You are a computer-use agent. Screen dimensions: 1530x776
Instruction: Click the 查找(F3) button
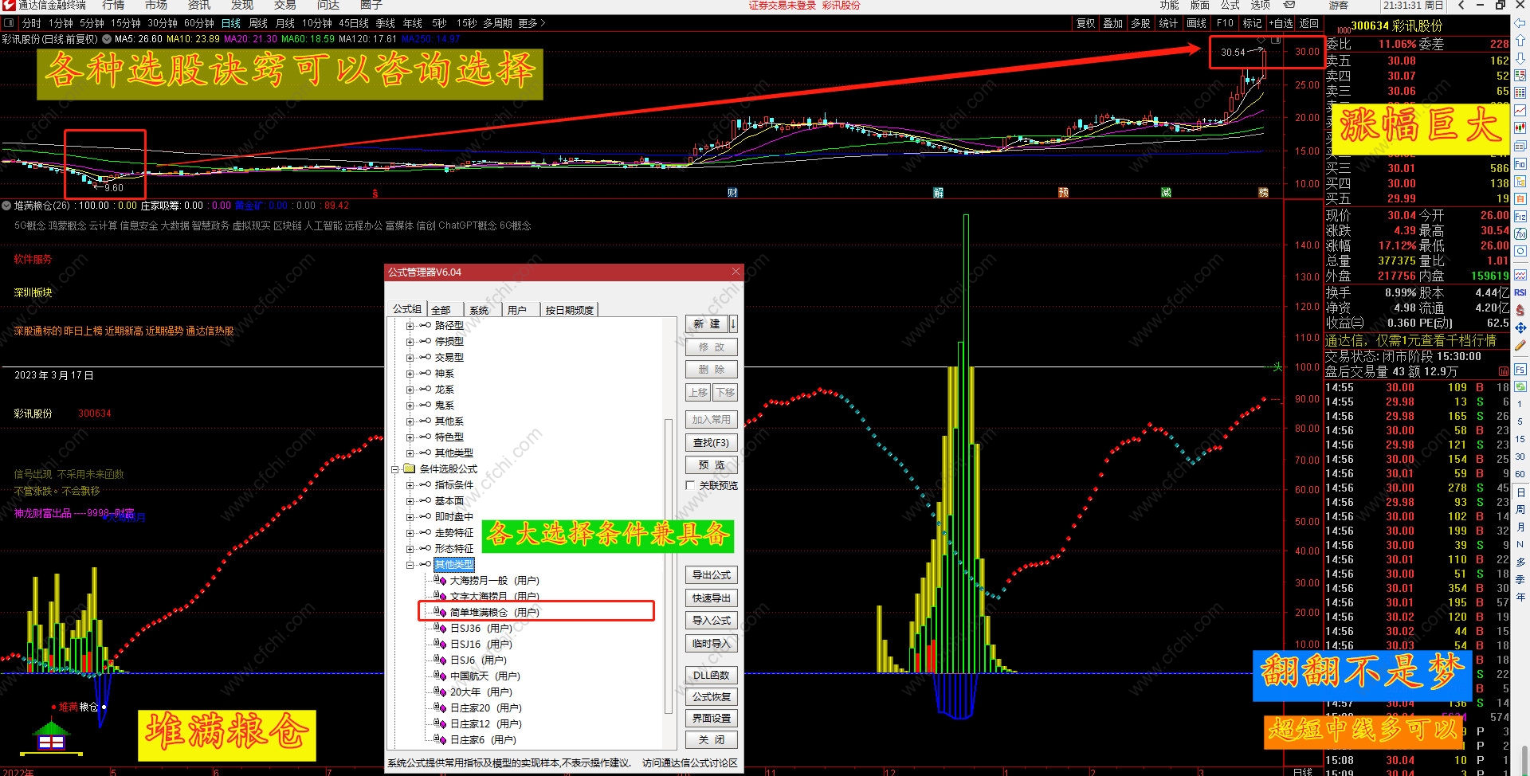point(711,443)
